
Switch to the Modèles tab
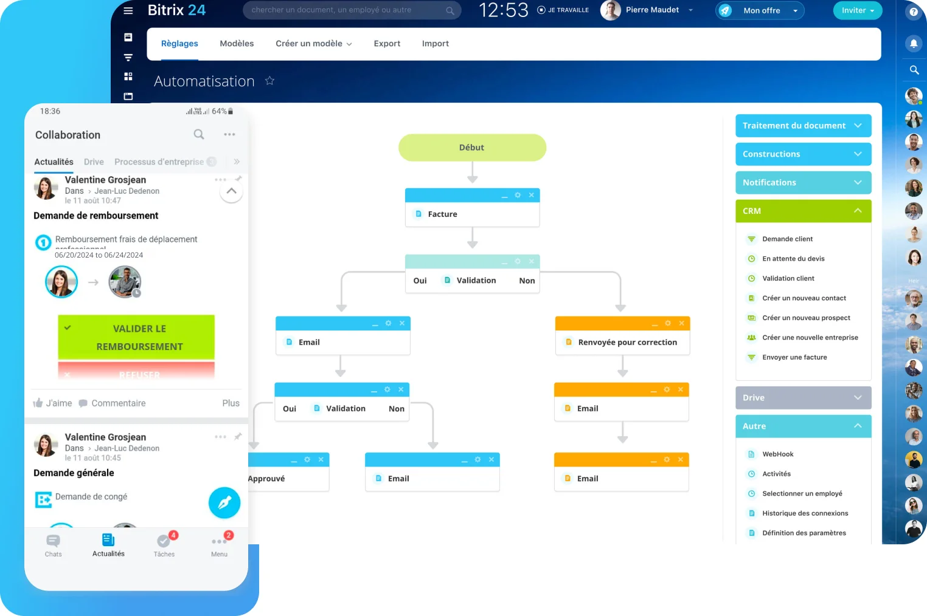tap(237, 43)
